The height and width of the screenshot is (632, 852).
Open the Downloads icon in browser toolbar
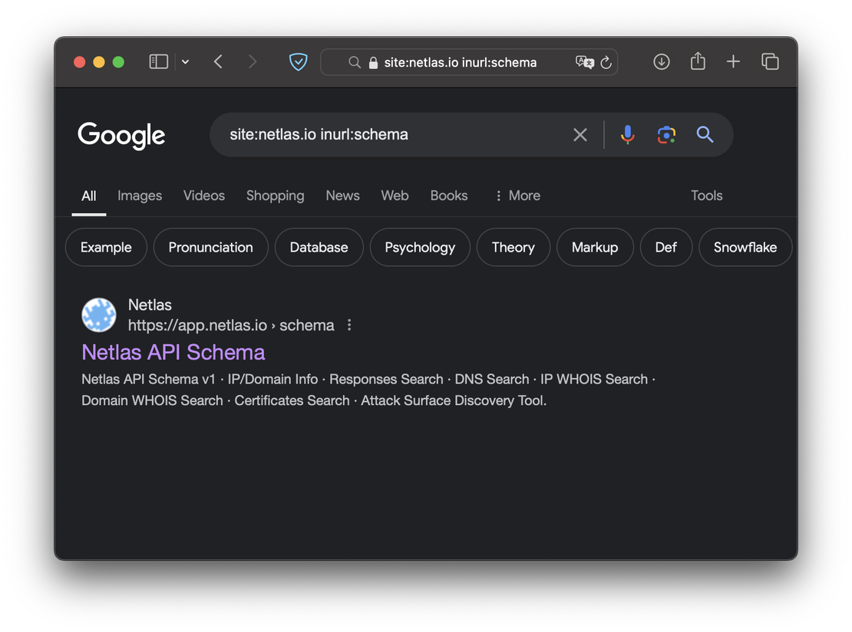click(661, 61)
